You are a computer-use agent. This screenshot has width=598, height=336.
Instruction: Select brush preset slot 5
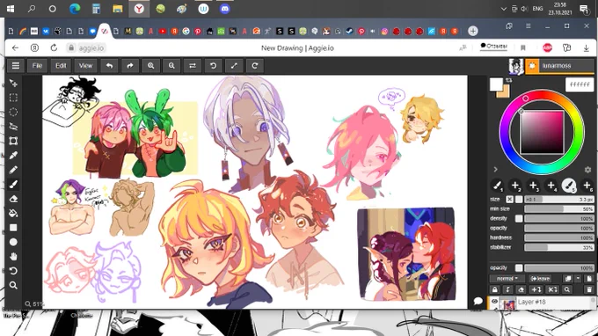(x=569, y=186)
